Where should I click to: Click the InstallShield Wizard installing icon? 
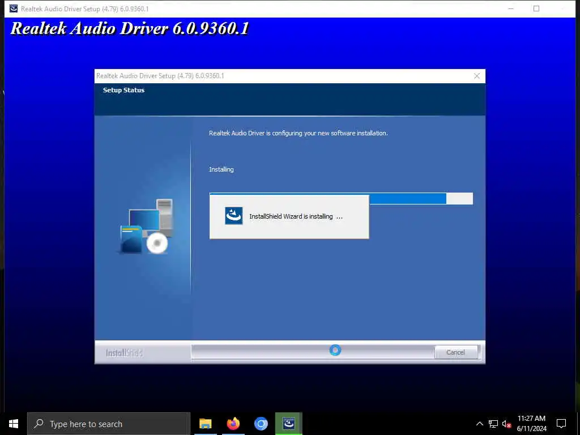(234, 216)
